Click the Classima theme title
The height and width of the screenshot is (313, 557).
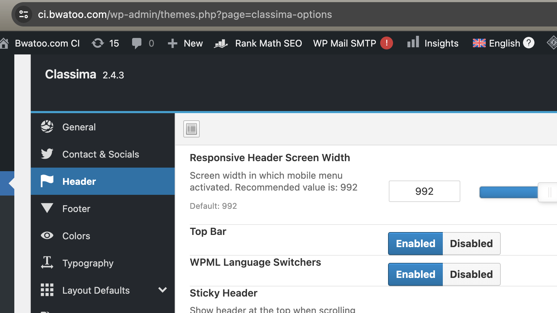click(71, 74)
